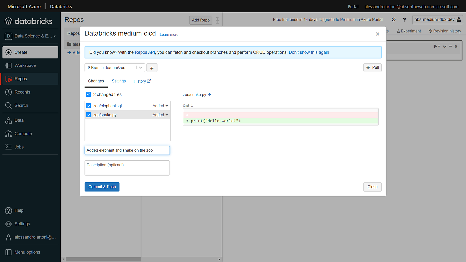Copy the link icon beside zoo/snake.py
Viewport: 466px width, 262px height.
[x=209, y=94]
